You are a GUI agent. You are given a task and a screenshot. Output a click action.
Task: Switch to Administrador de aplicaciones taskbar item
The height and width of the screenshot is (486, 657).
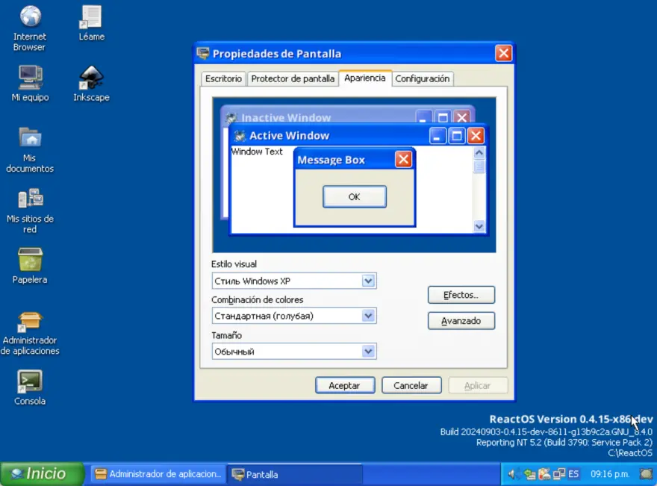158,474
